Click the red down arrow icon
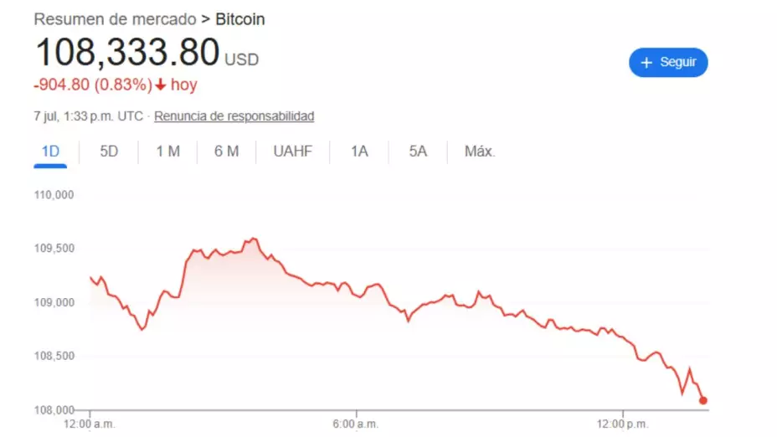The image size is (777, 437). pyautogui.click(x=160, y=85)
